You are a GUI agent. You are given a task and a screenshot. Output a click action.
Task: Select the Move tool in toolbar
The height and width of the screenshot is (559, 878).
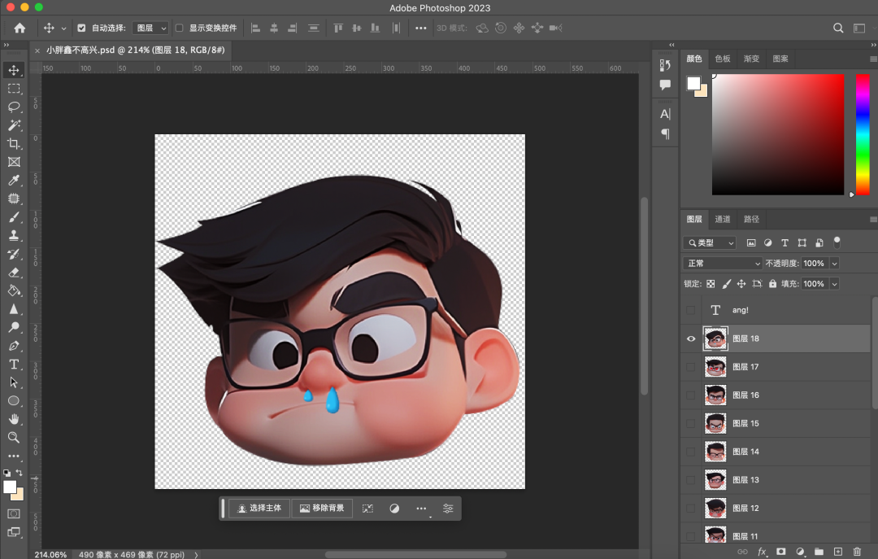tap(14, 70)
